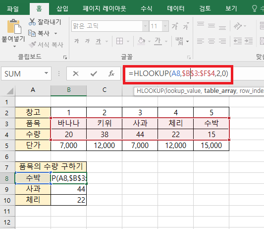Open the fill color dropdown arrow
The height and width of the screenshot is (229, 264).
click(149, 41)
